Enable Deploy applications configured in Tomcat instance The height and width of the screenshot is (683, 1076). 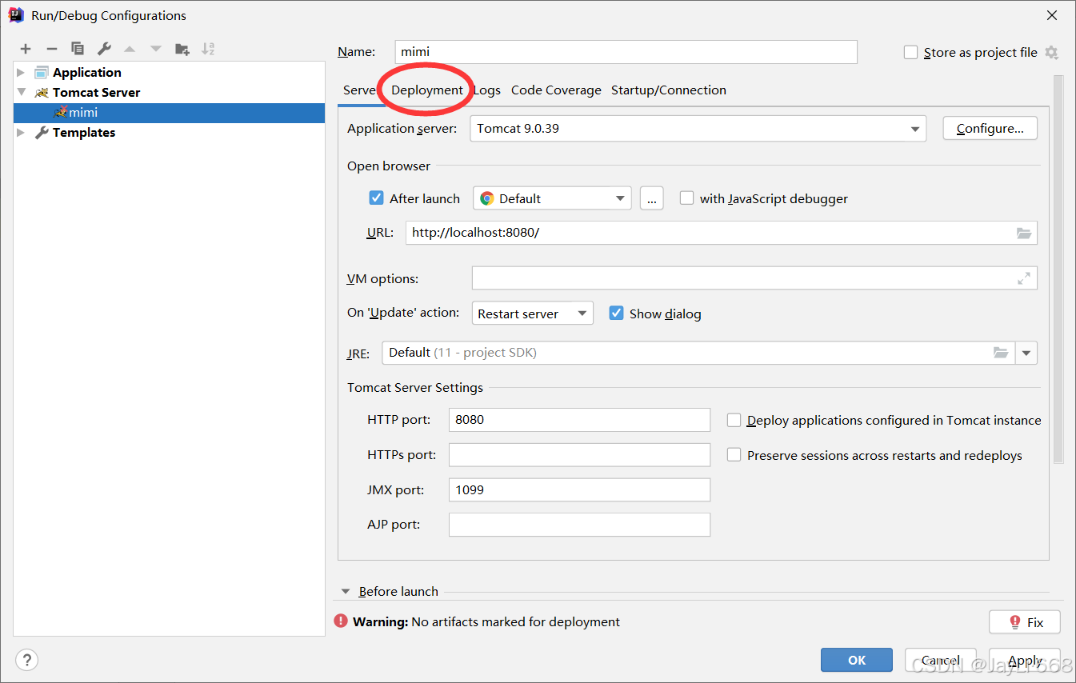click(x=734, y=420)
